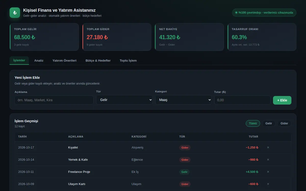This screenshot has height=191, width=306.
Task: Click the Toplam Gelir value 68.500 ₺
Action: pyautogui.click(x=24, y=37)
